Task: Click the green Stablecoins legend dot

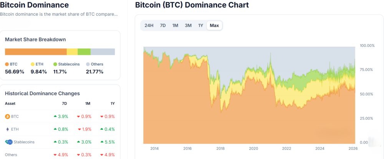Action: [55, 64]
